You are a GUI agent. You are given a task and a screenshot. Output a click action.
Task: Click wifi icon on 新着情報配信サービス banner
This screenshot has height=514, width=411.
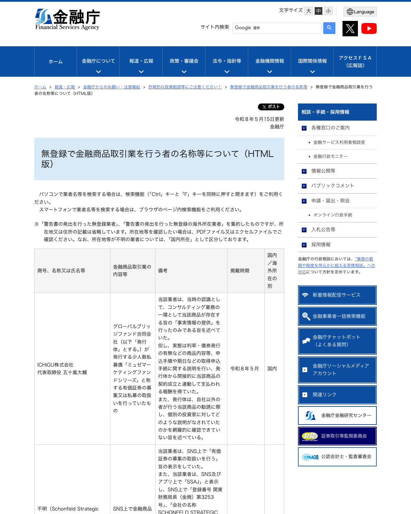click(x=305, y=295)
